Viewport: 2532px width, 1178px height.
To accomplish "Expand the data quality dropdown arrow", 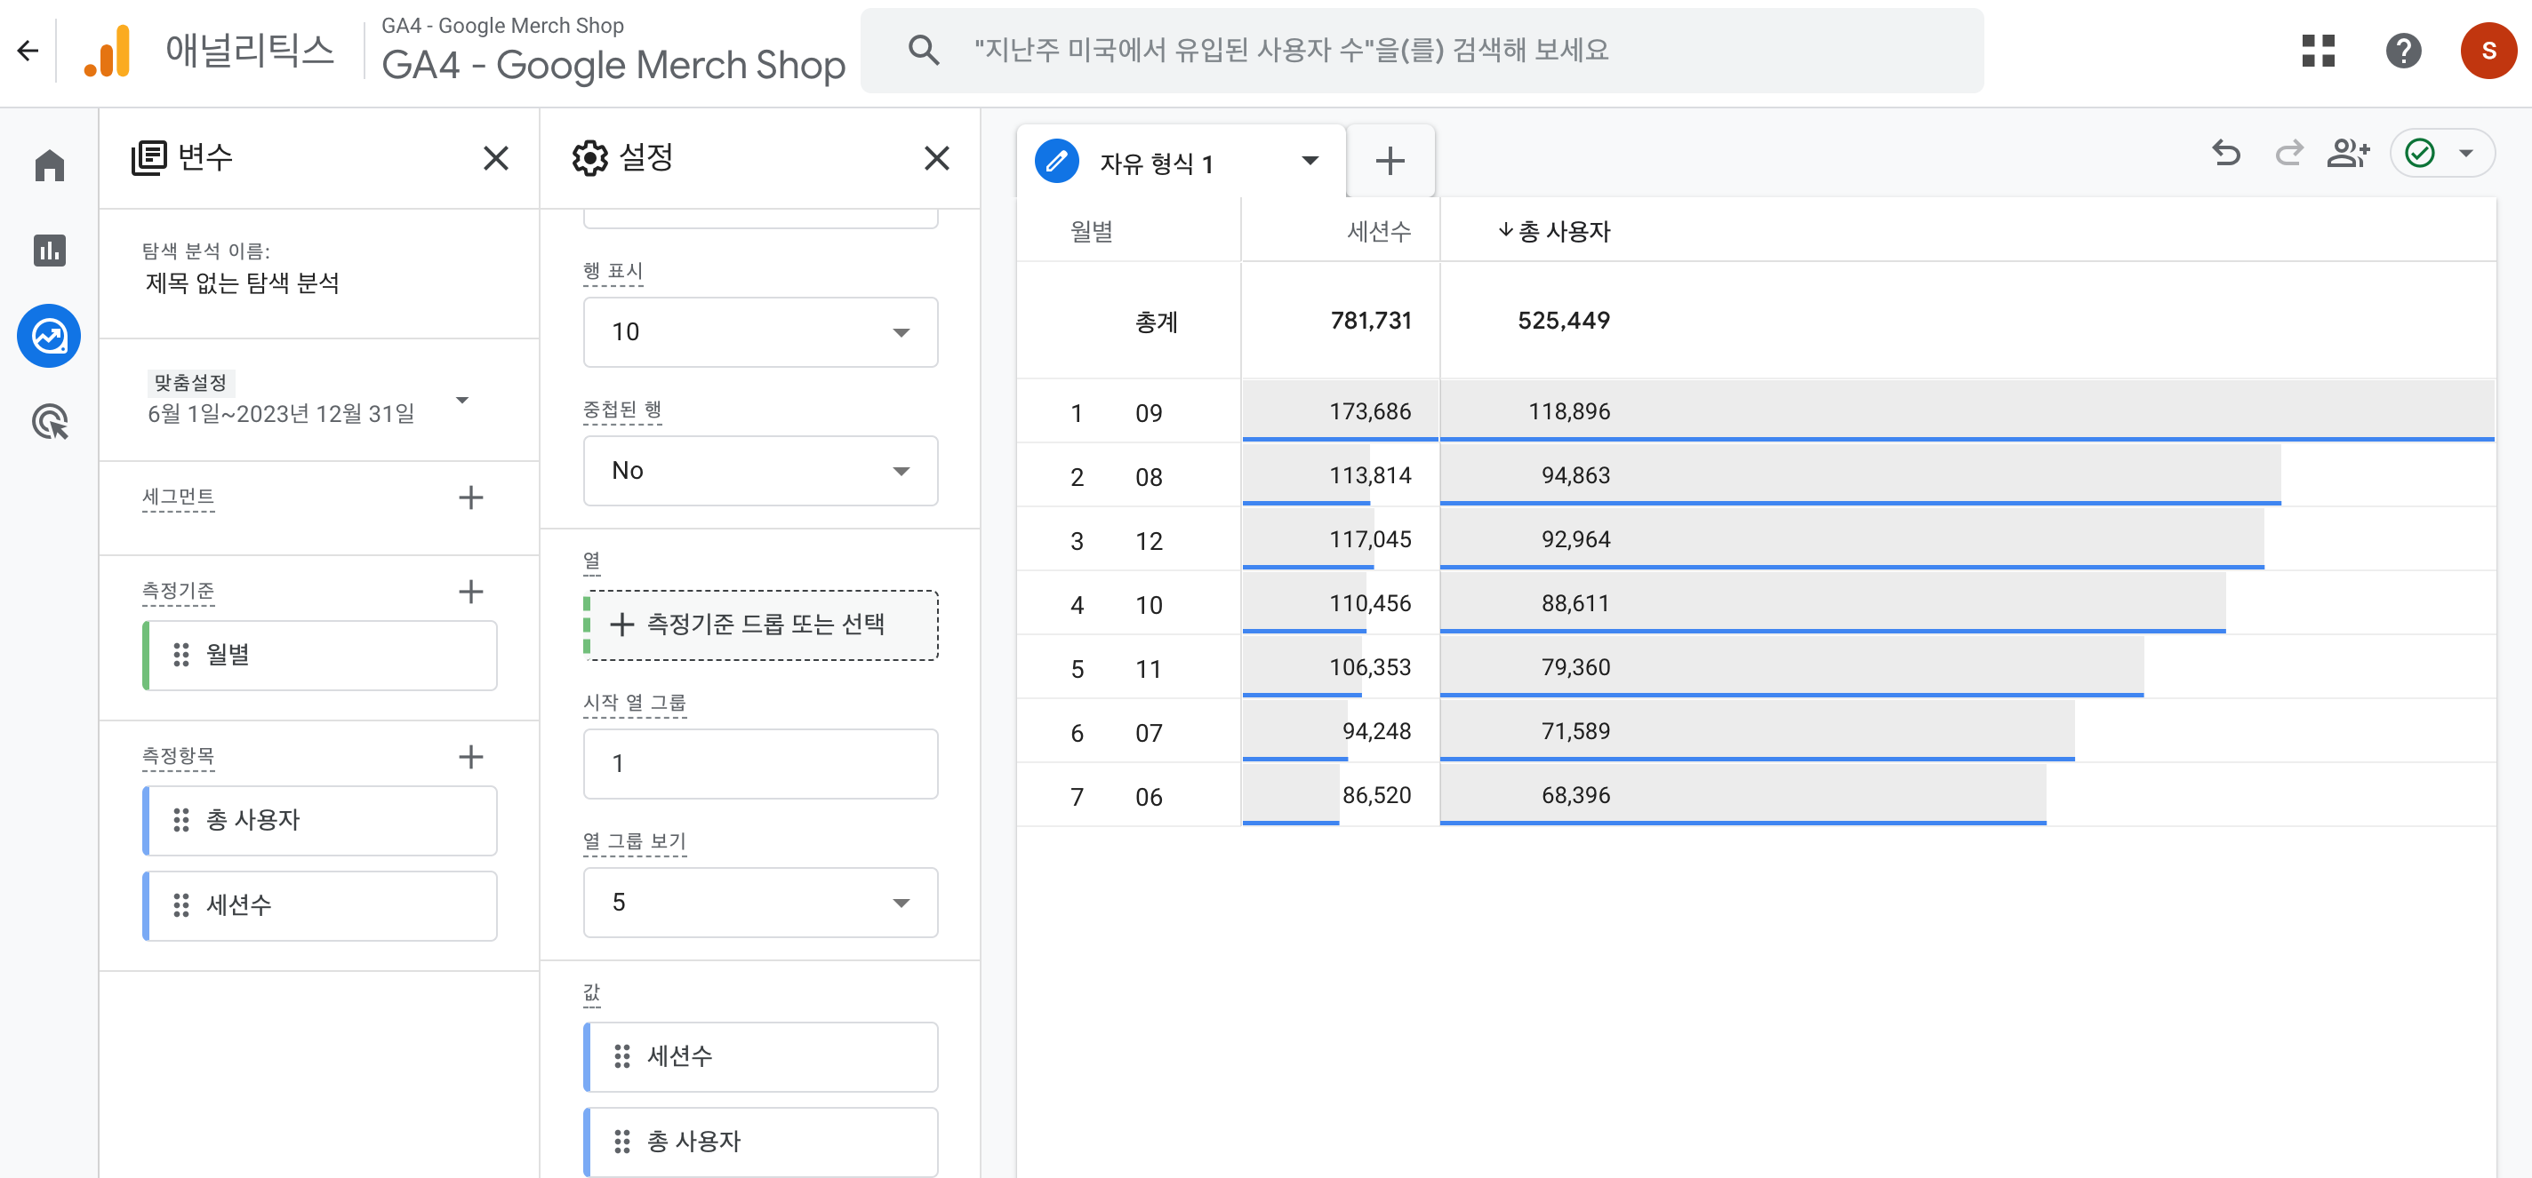I will click(x=2466, y=154).
